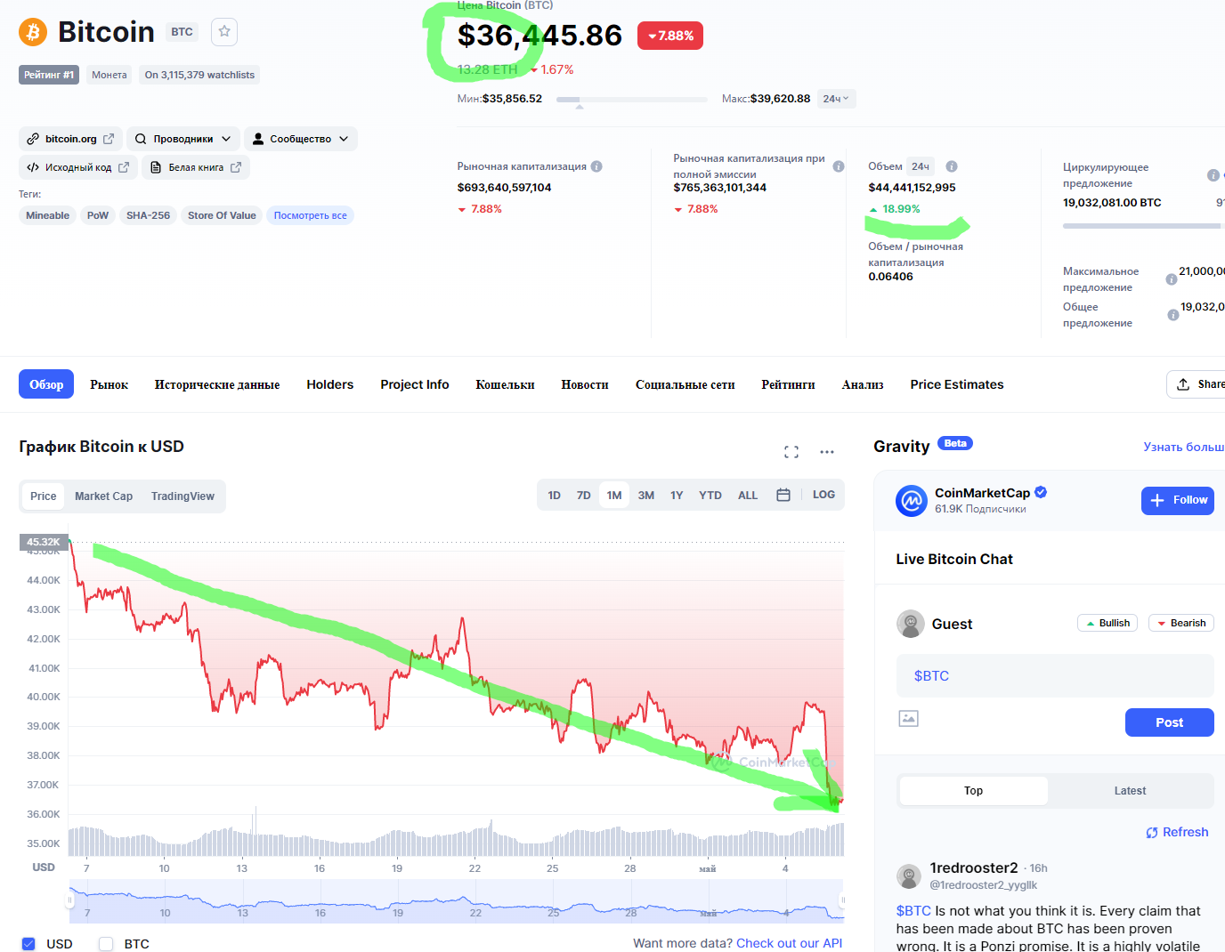Click the verified badge next to CoinMarketCap

(1041, 492)
